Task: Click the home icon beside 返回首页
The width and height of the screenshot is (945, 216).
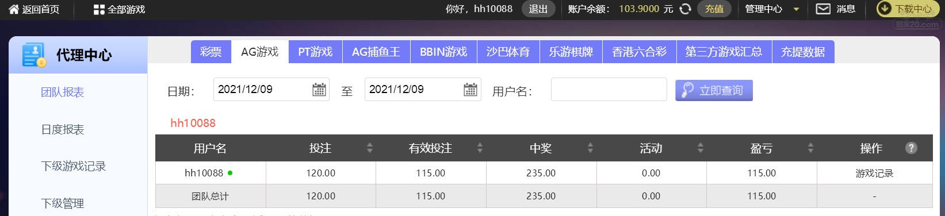Action: coord(14,9)
